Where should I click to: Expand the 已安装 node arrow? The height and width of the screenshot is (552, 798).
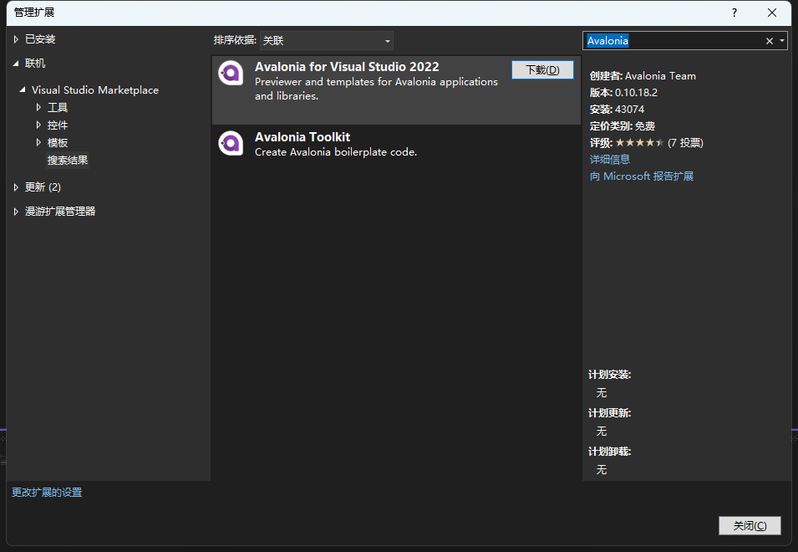(x=16, y=39)
